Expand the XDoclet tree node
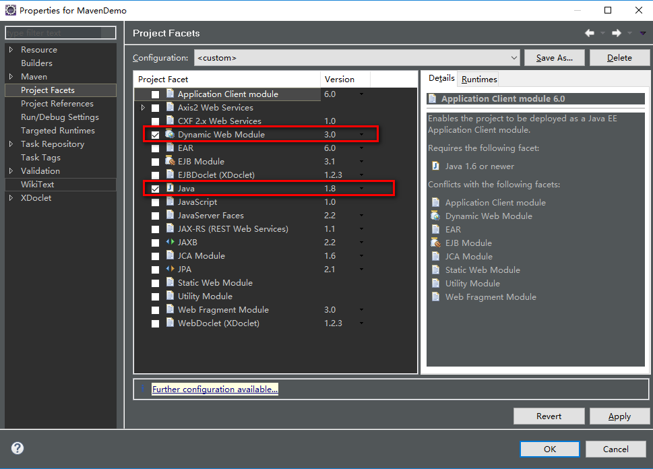This screenshot has width=653, height=469. click(x=11, y=198)
